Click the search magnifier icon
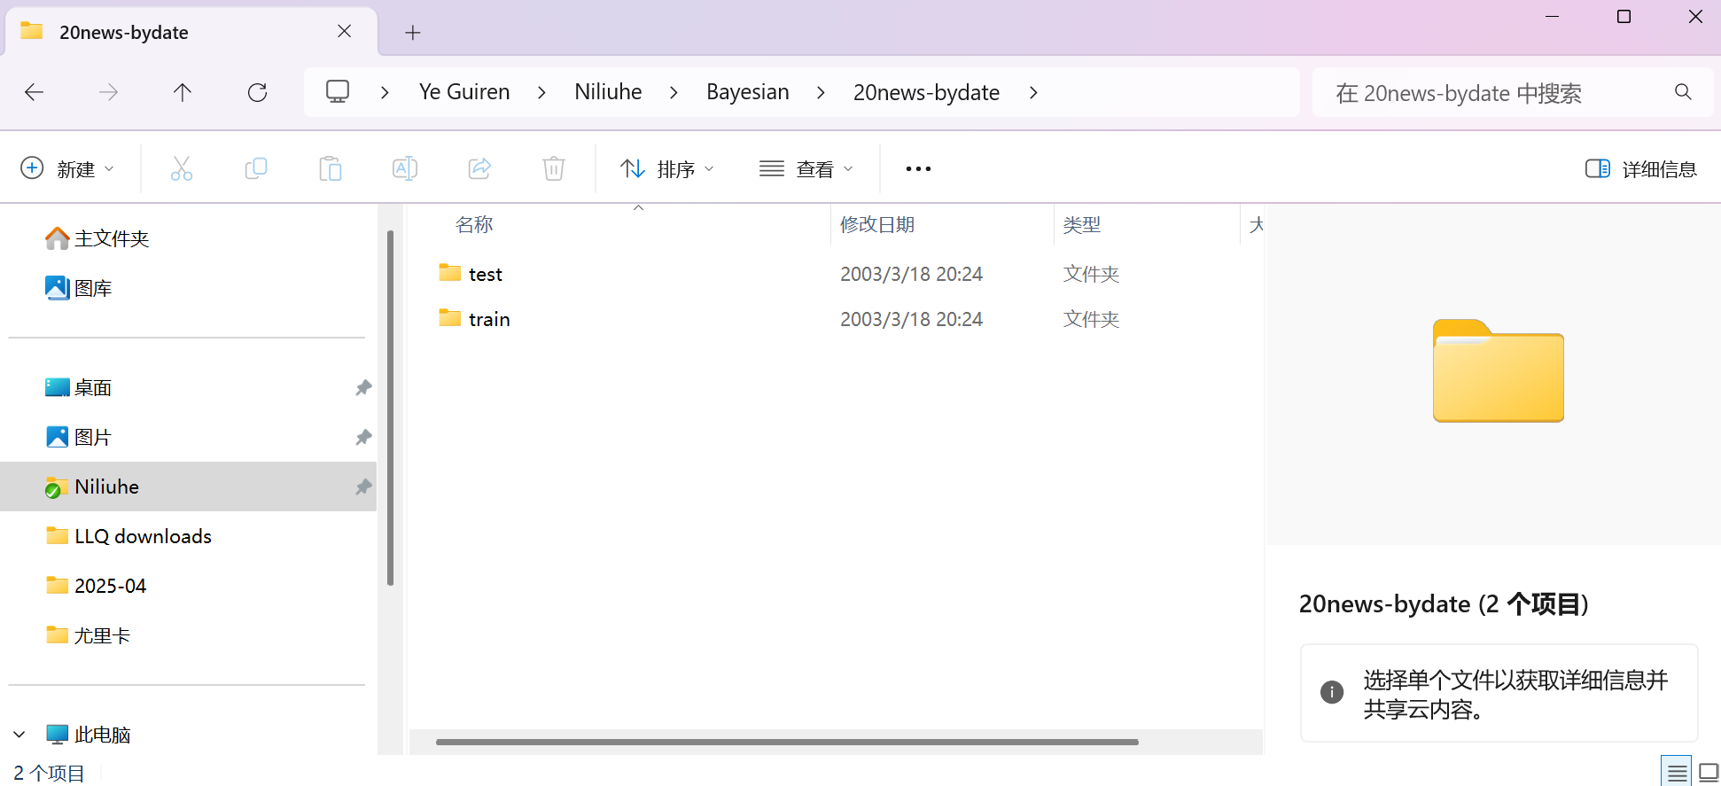Image resolution: width=1721 pixels, height=786 pixels. coord(1683,92)
